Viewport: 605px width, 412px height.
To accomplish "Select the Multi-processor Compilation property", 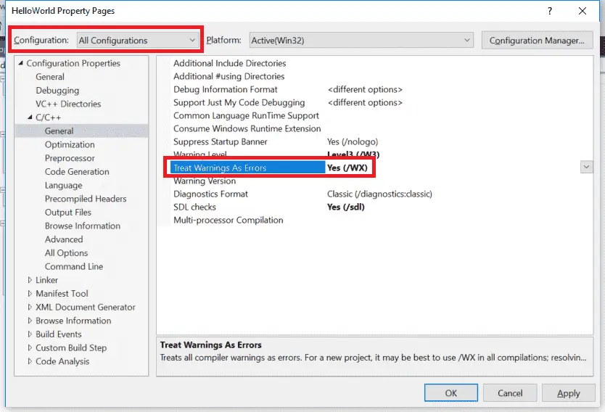I will point(228,220).
